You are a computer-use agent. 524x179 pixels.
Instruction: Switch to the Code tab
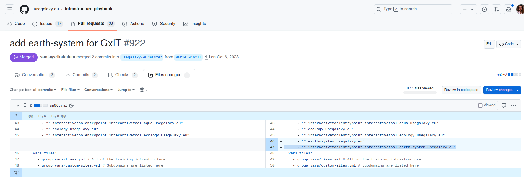(x=16, y=24)
